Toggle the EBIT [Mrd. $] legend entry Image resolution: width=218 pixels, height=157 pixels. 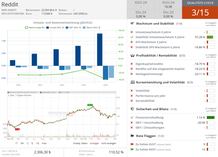point(73,27)
